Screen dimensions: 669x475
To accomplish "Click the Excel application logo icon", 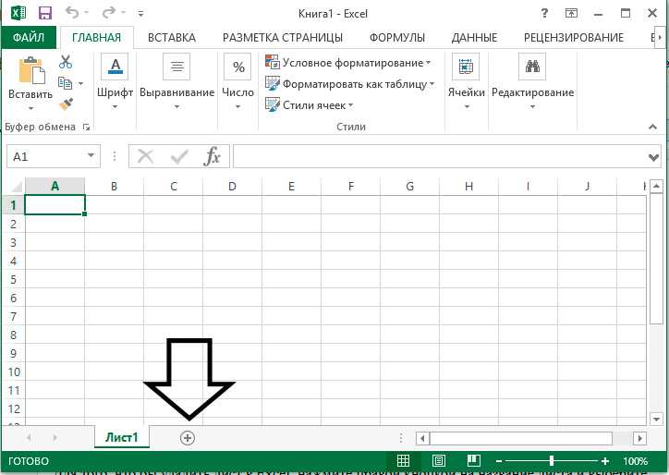I will pyautogui.click(x=18, y=13).
